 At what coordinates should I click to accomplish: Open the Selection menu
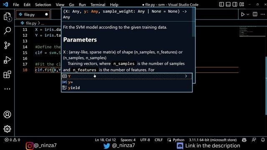(43, 5)
